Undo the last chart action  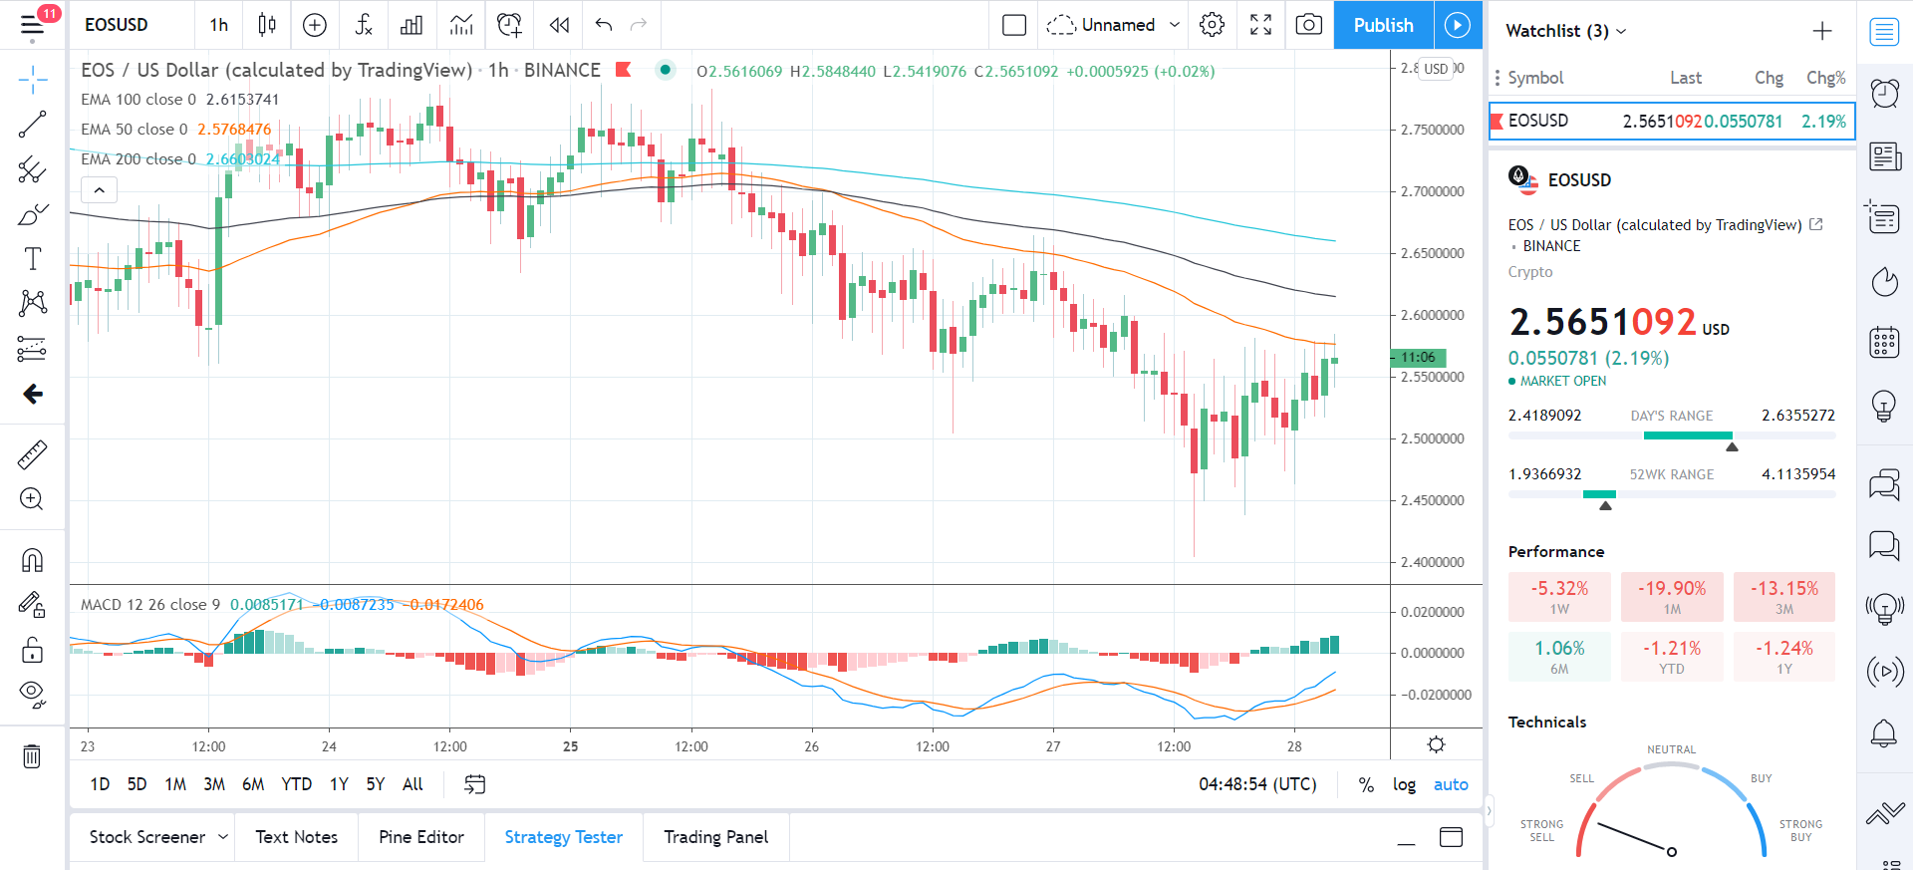[x=604, y=25]
